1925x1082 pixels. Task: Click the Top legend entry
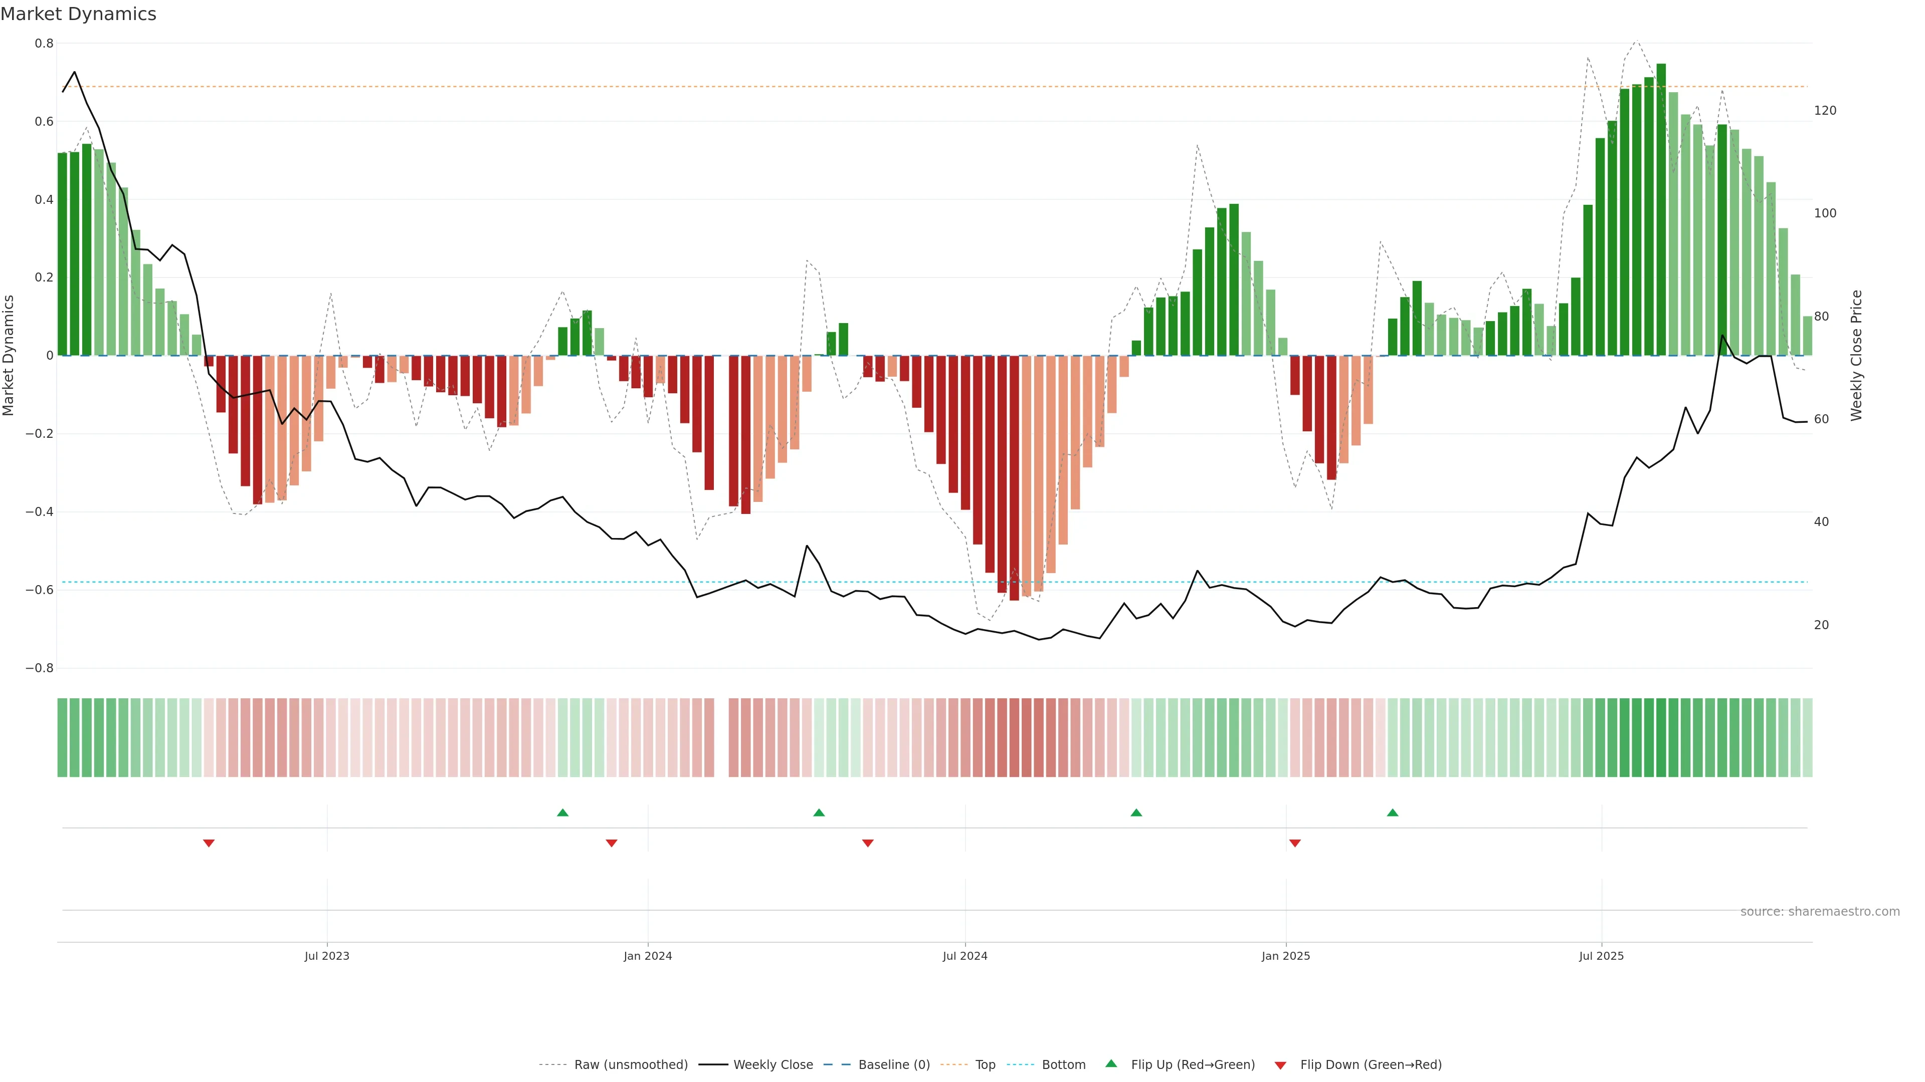tap(985, 1065)
